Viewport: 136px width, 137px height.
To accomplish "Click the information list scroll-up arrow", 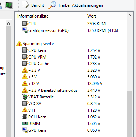I will (130, 15).
